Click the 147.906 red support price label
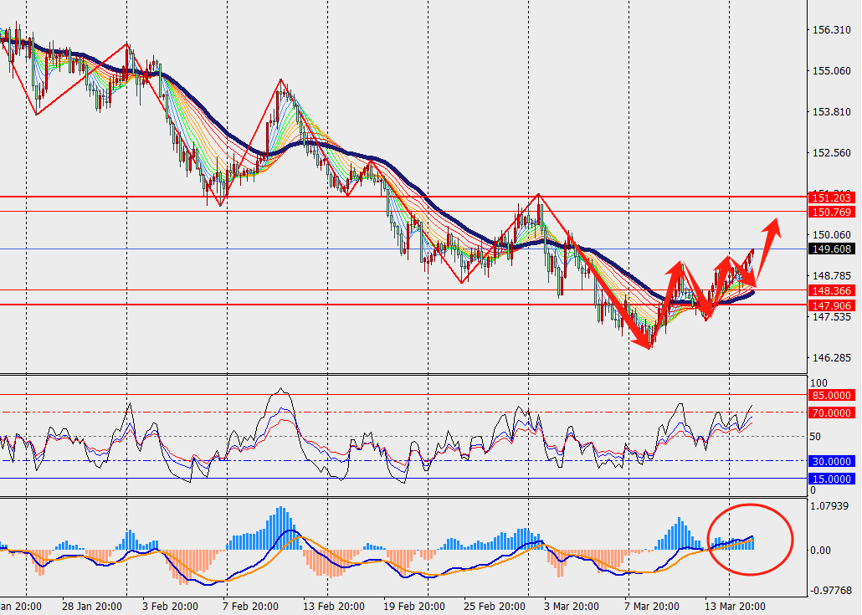 831,305
